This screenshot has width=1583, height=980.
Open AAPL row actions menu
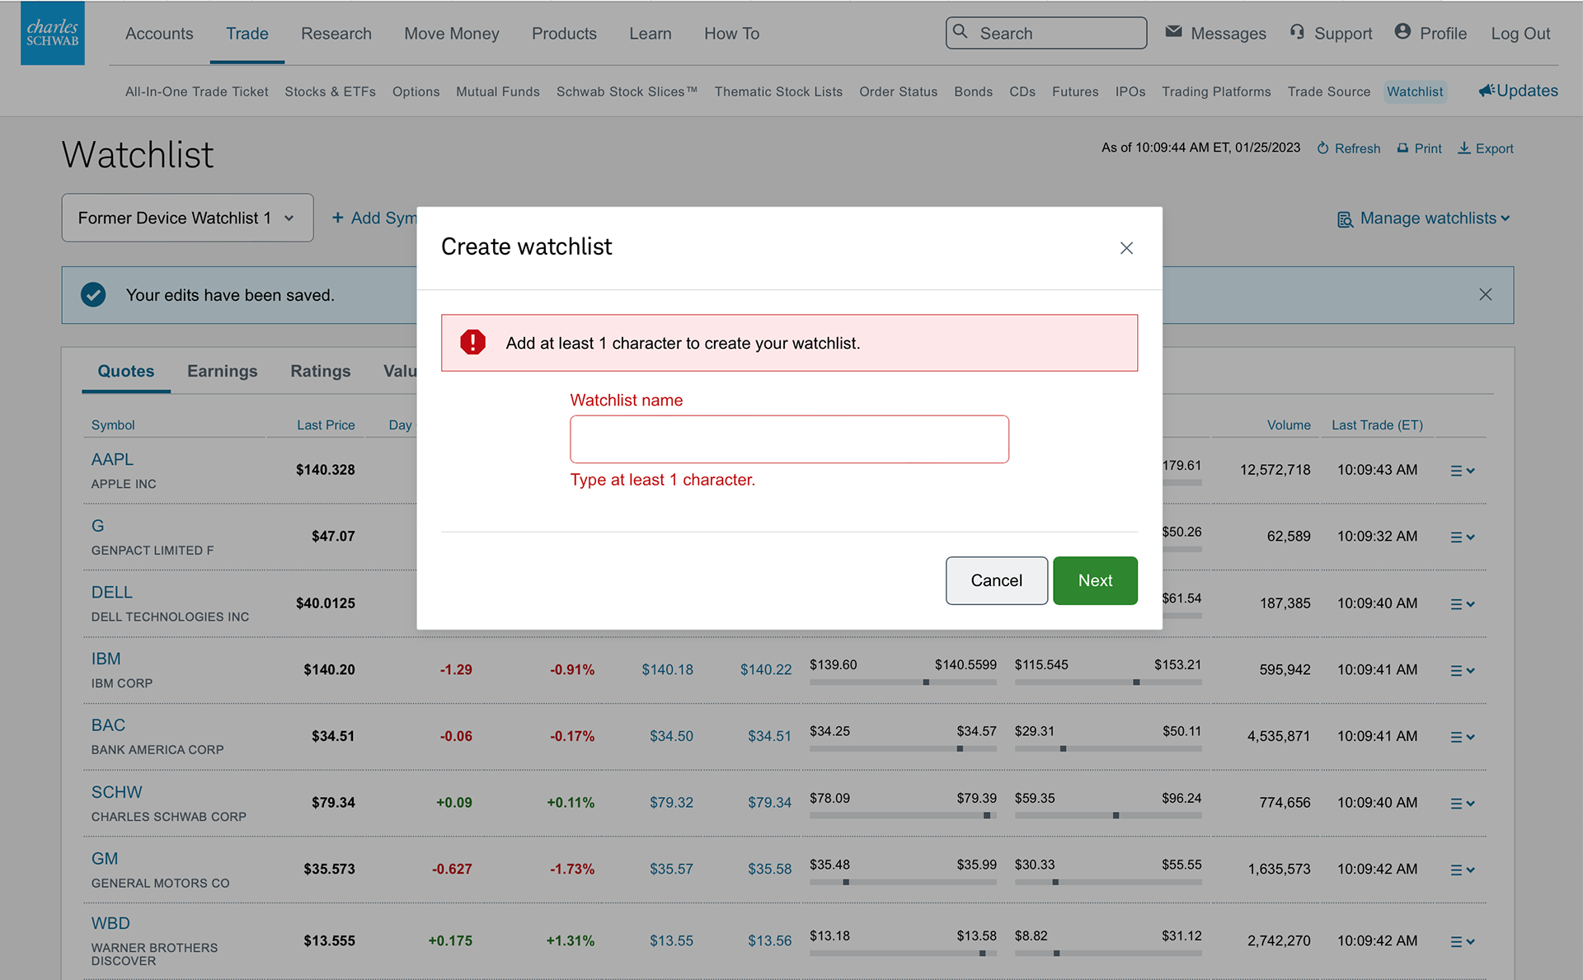tap(1462, 471)
